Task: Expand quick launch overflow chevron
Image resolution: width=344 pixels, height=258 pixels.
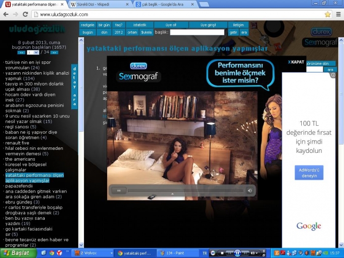Action: point(67,251)
